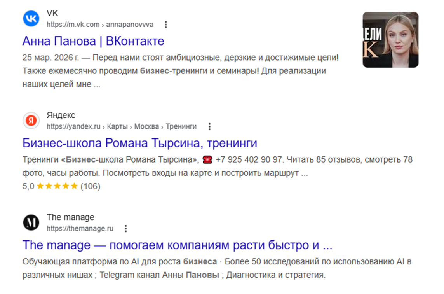444x294 pixels.
Task: Click the m.vk.com annapanovvva URL breadcrumb
Action: tap(100, 24)
